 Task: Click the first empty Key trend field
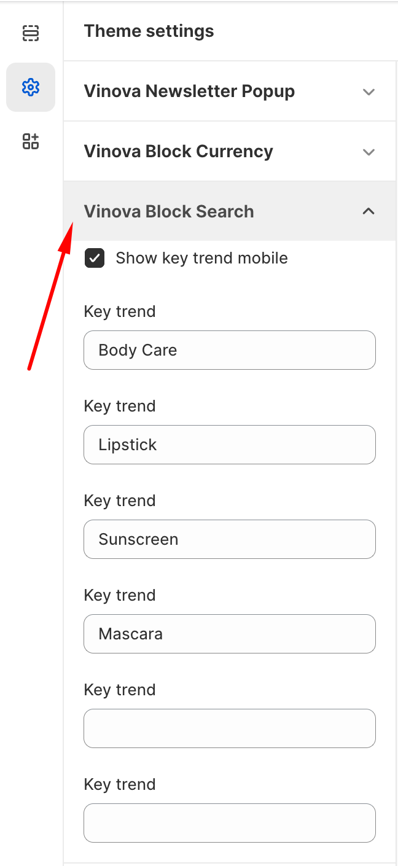tap(229, 728)
